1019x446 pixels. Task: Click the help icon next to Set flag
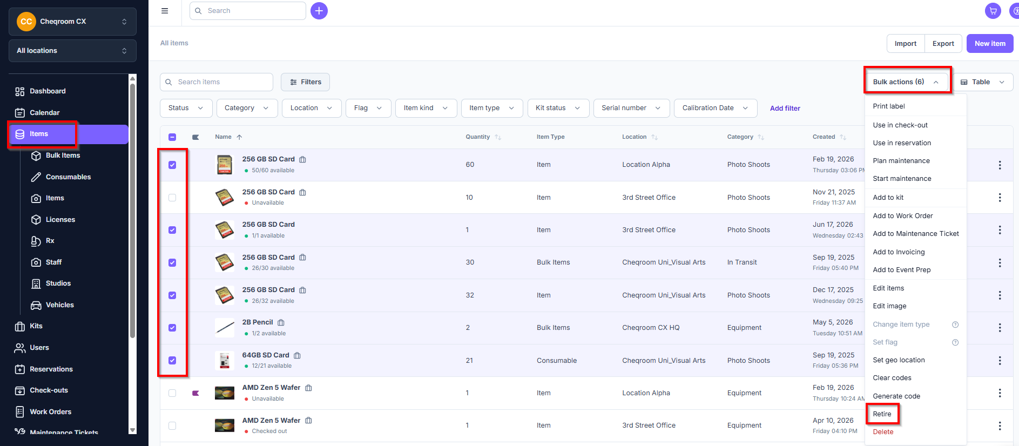coord(955,342)
